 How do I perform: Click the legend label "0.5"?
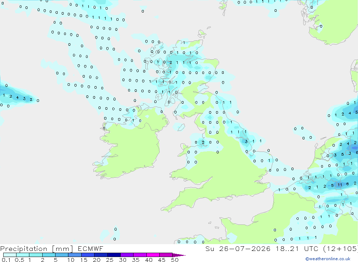(19, 260)
